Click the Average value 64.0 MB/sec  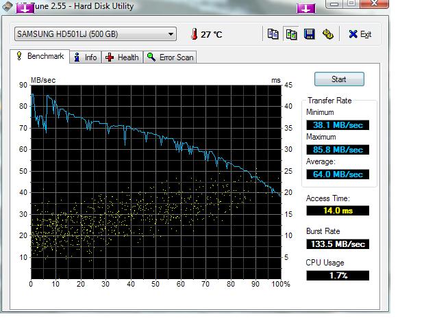pos(338,174)
